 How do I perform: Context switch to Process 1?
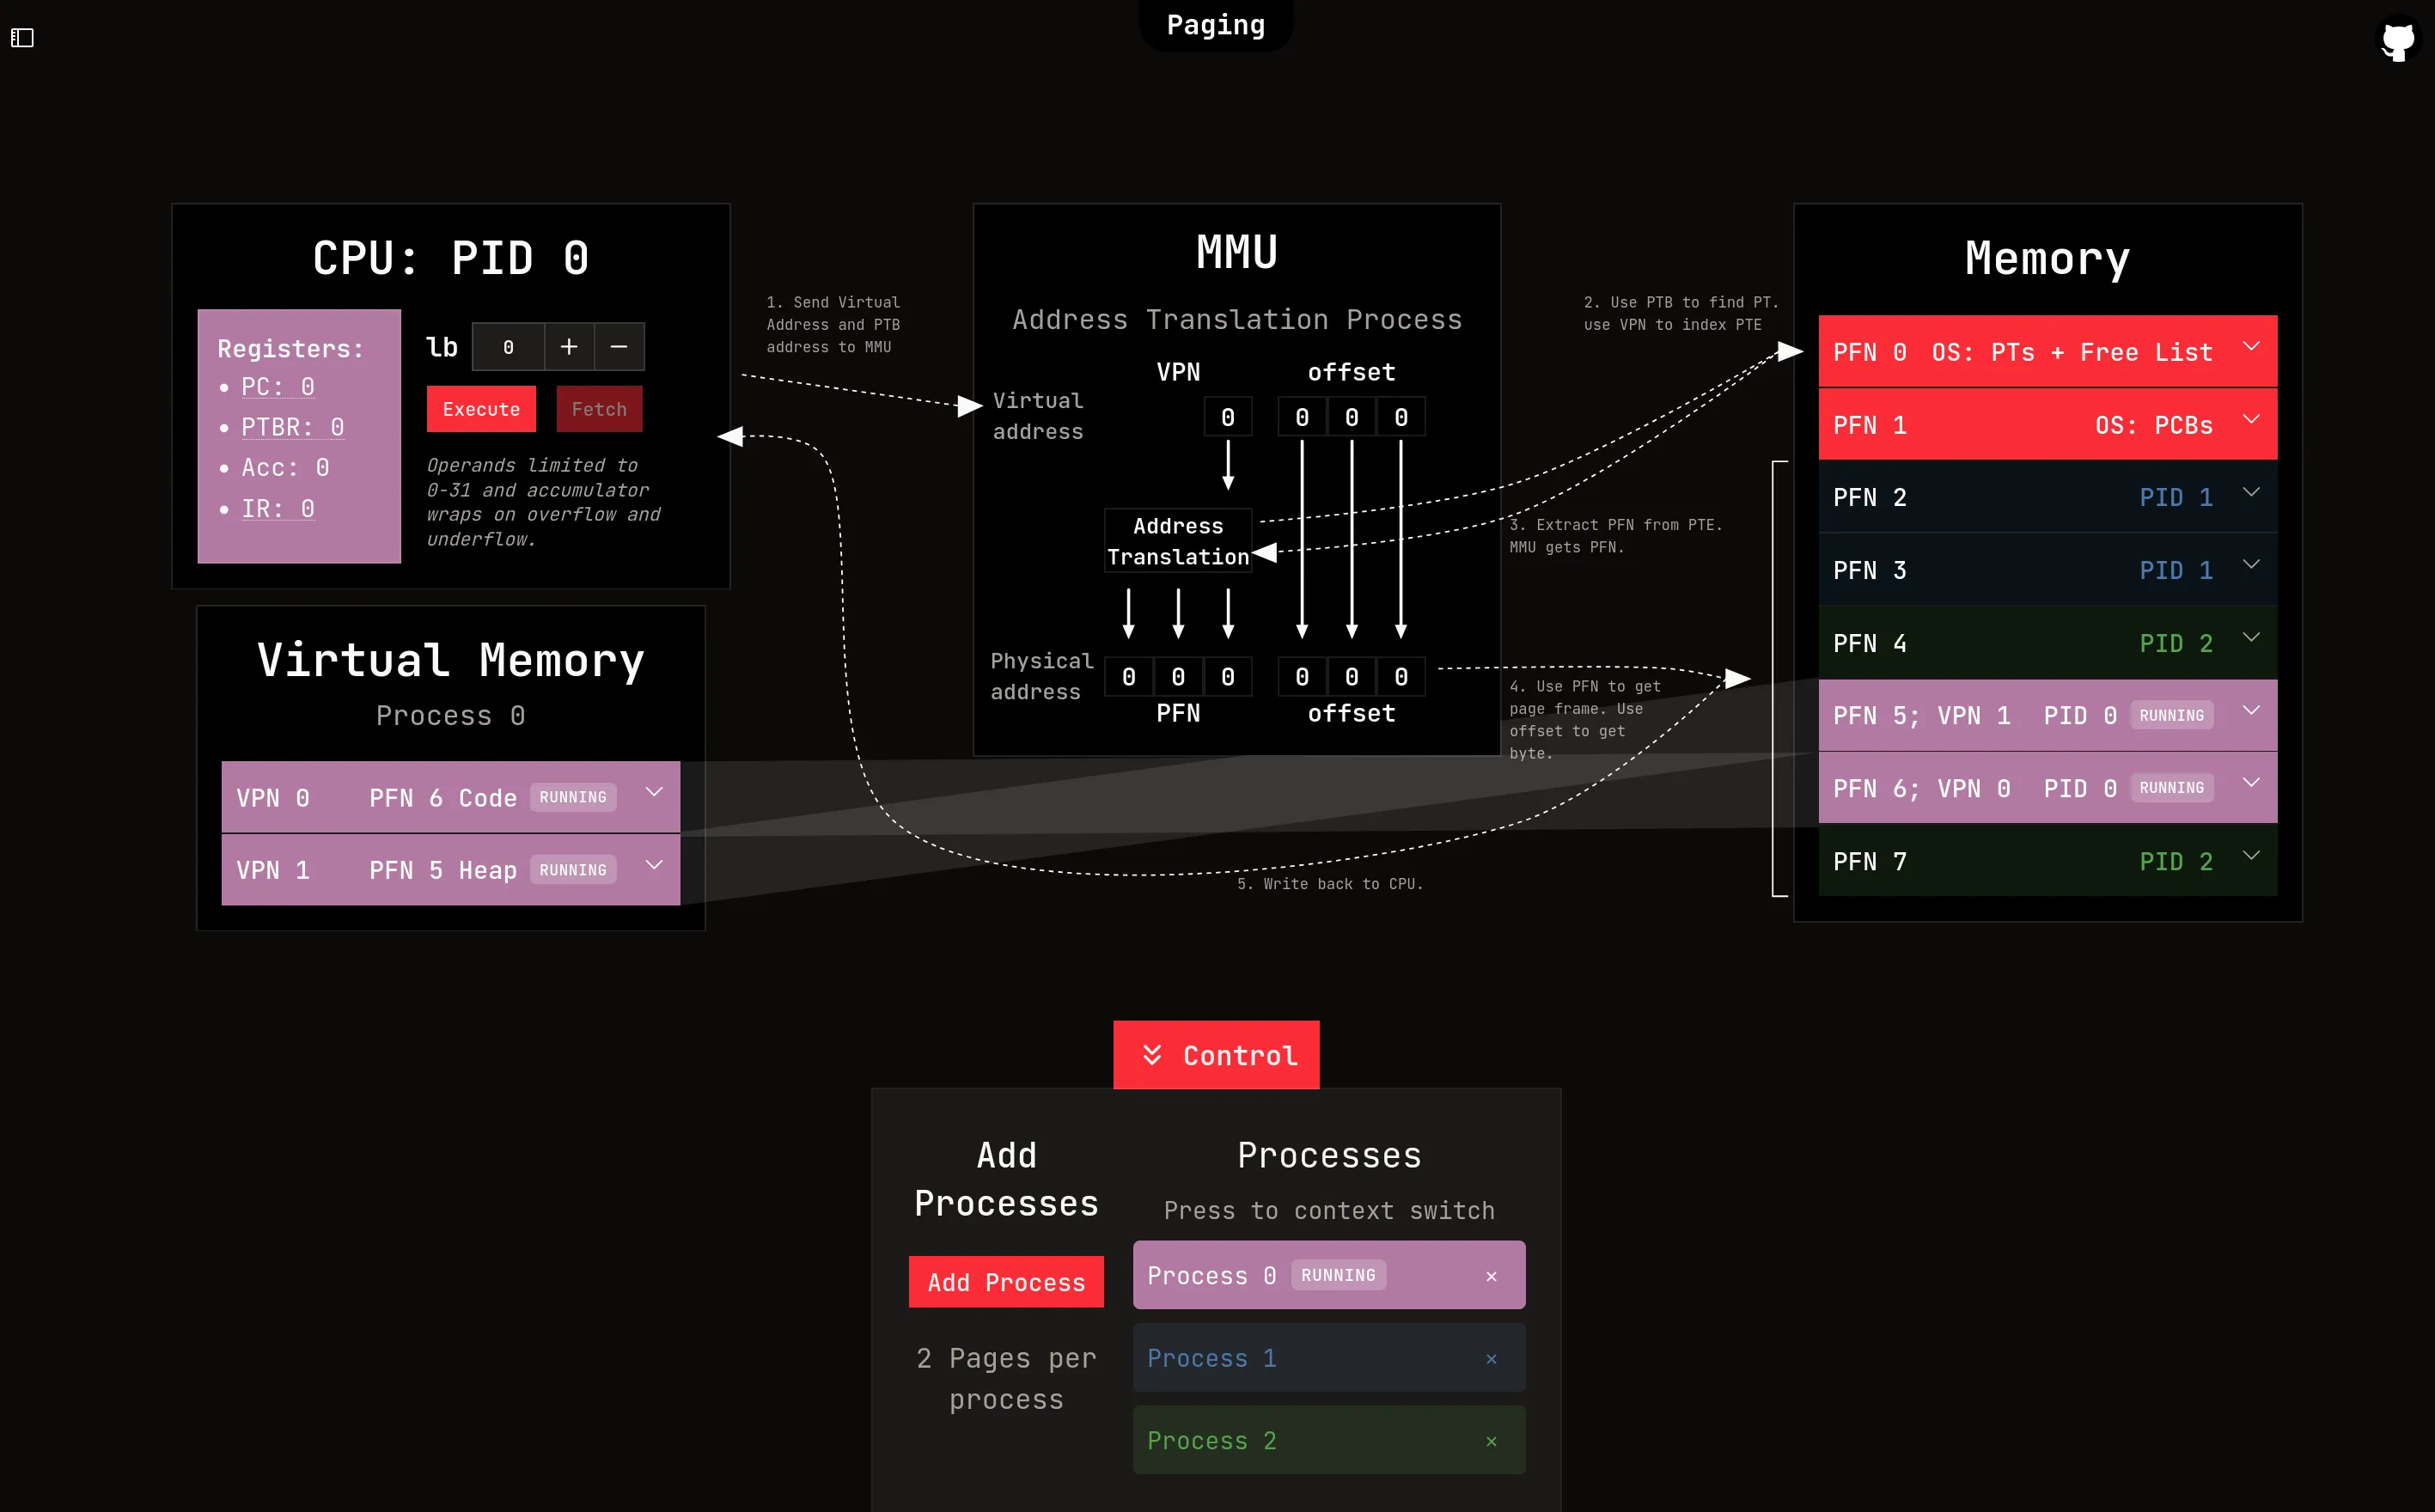pyautogui.click(x=1300, y=1359)
